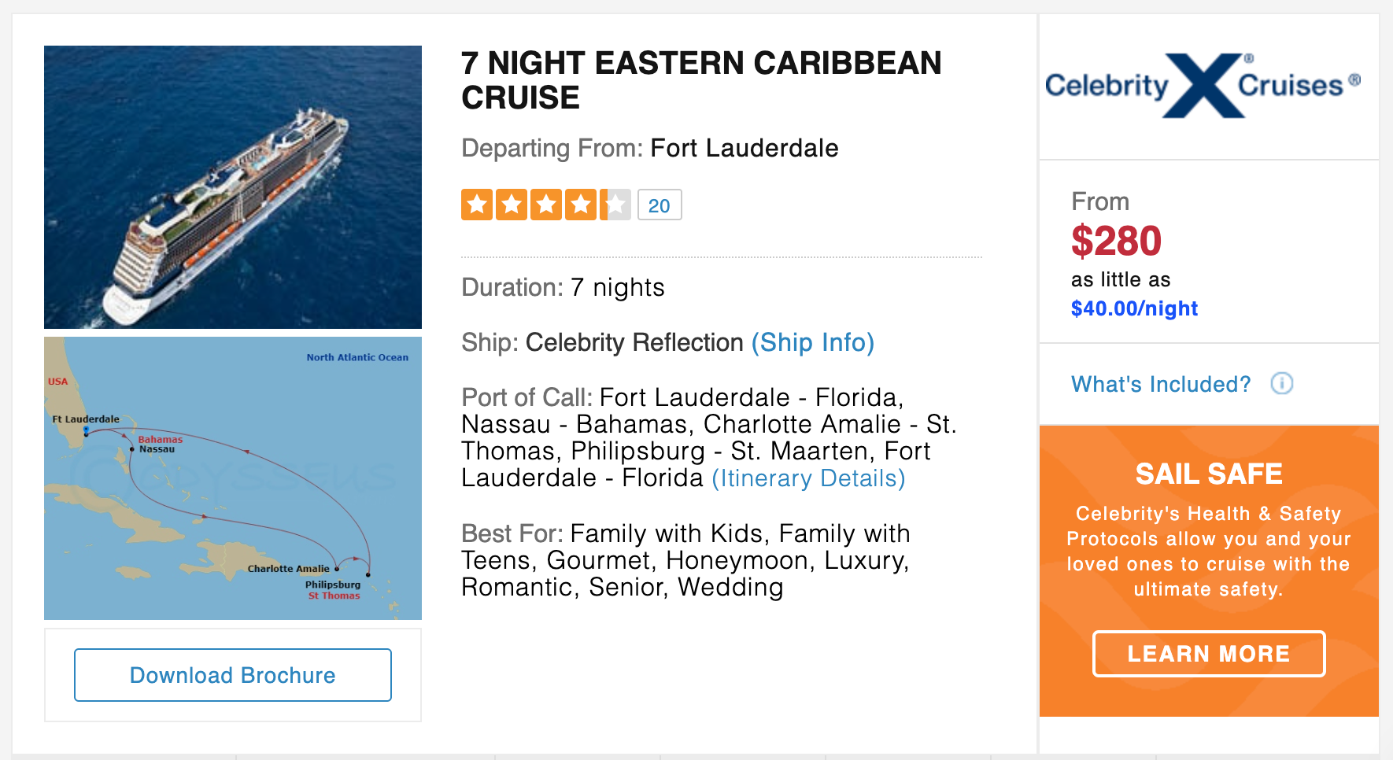Click the $40.00/night price link
The image size is (1393, 760).
coord(1134,308)
